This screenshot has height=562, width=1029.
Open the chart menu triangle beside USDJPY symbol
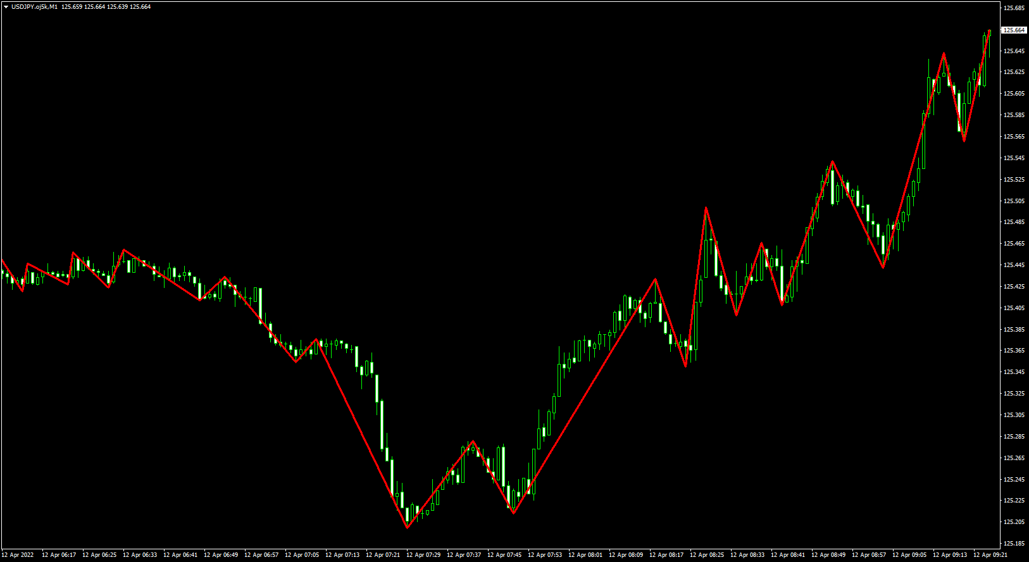coord(6,7)
